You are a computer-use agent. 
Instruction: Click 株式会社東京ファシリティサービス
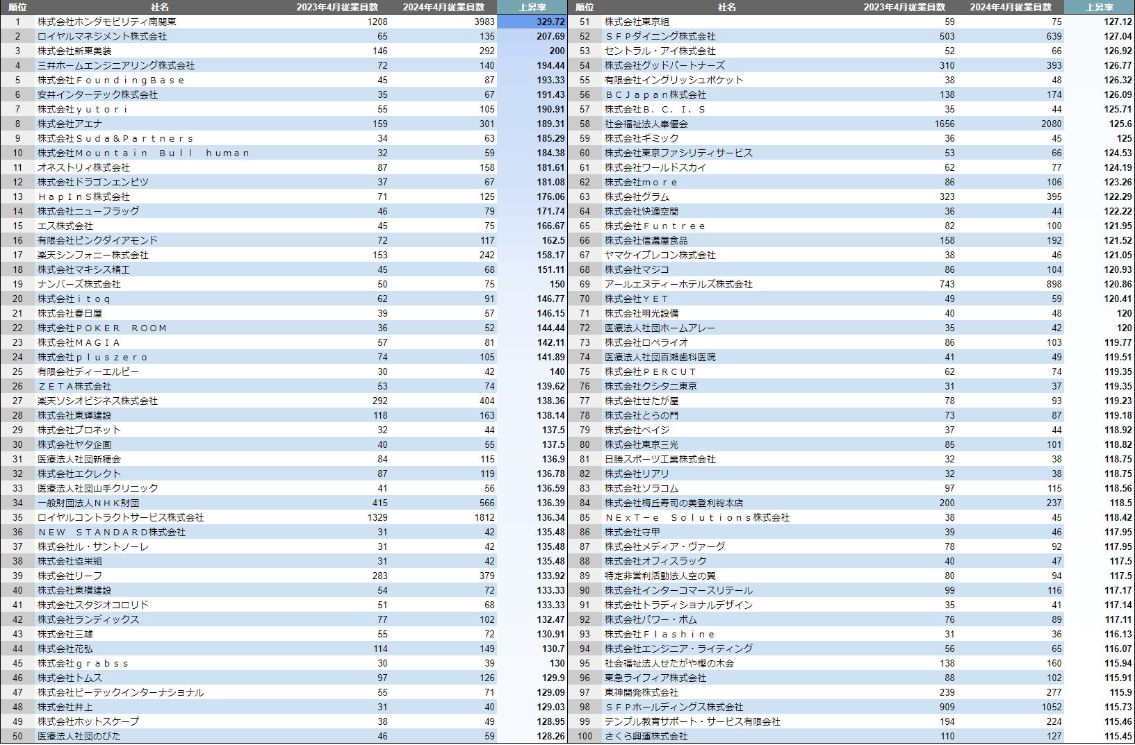click(678, 153)
